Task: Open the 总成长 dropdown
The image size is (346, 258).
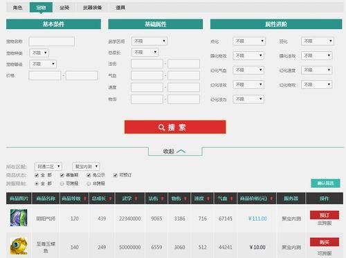Action: [145, 52]
